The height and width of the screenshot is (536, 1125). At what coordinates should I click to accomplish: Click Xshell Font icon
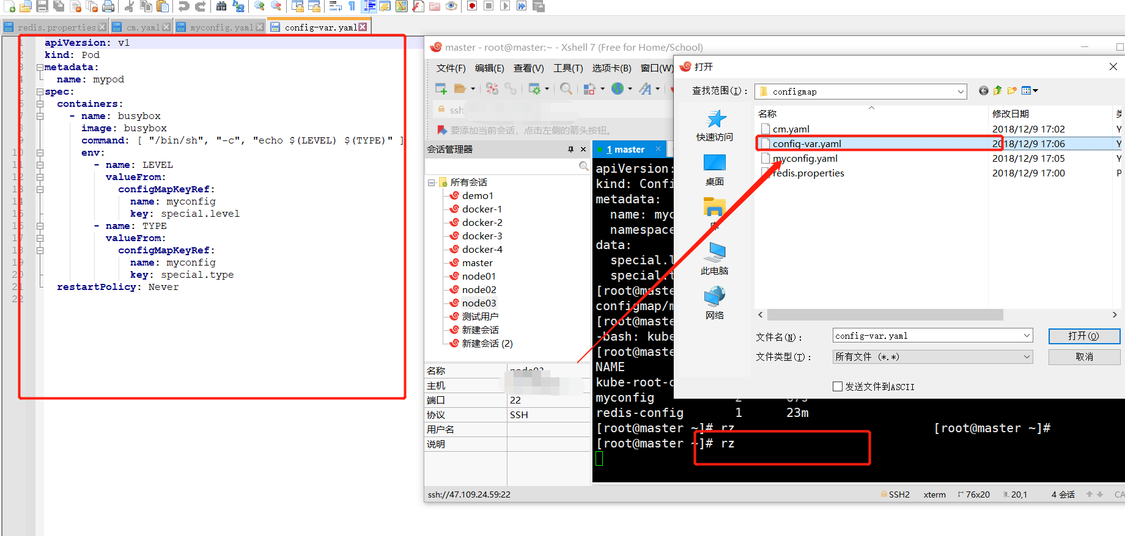[x=645, y=89]
